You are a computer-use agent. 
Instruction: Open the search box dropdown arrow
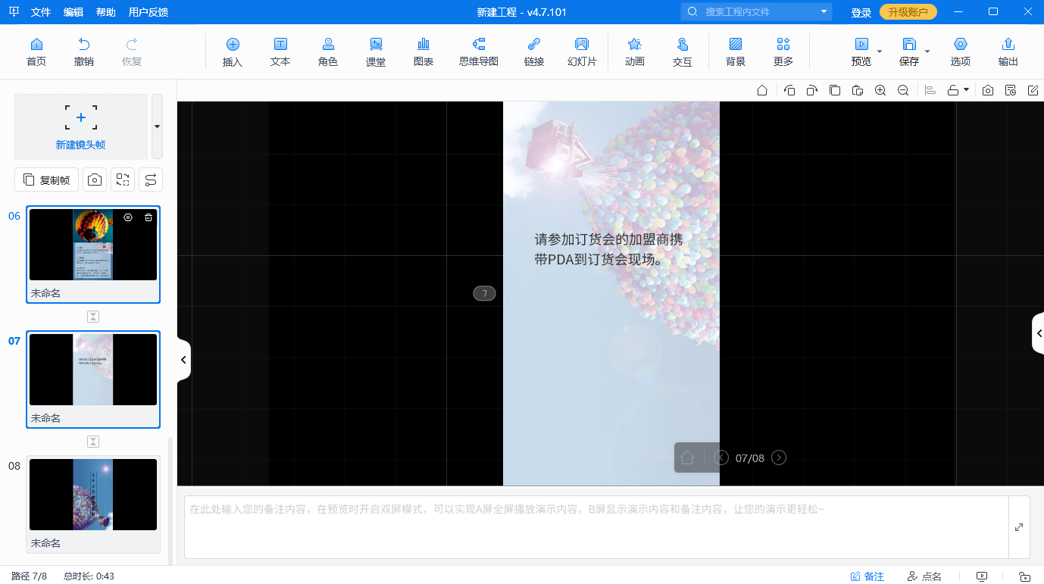pos(824,12)
